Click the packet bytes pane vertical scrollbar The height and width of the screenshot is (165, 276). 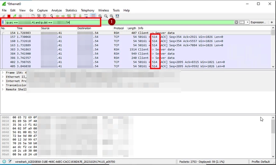[273, 137]
